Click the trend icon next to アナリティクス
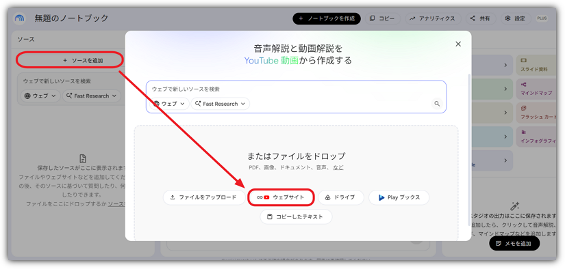The width and height of the screenshot is (565, 269). coord(412,18)
